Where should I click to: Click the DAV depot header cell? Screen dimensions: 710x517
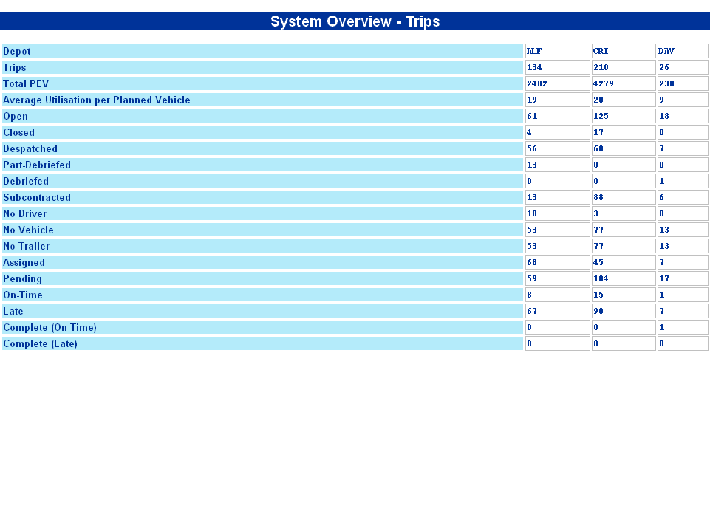[x=683, y=51]
